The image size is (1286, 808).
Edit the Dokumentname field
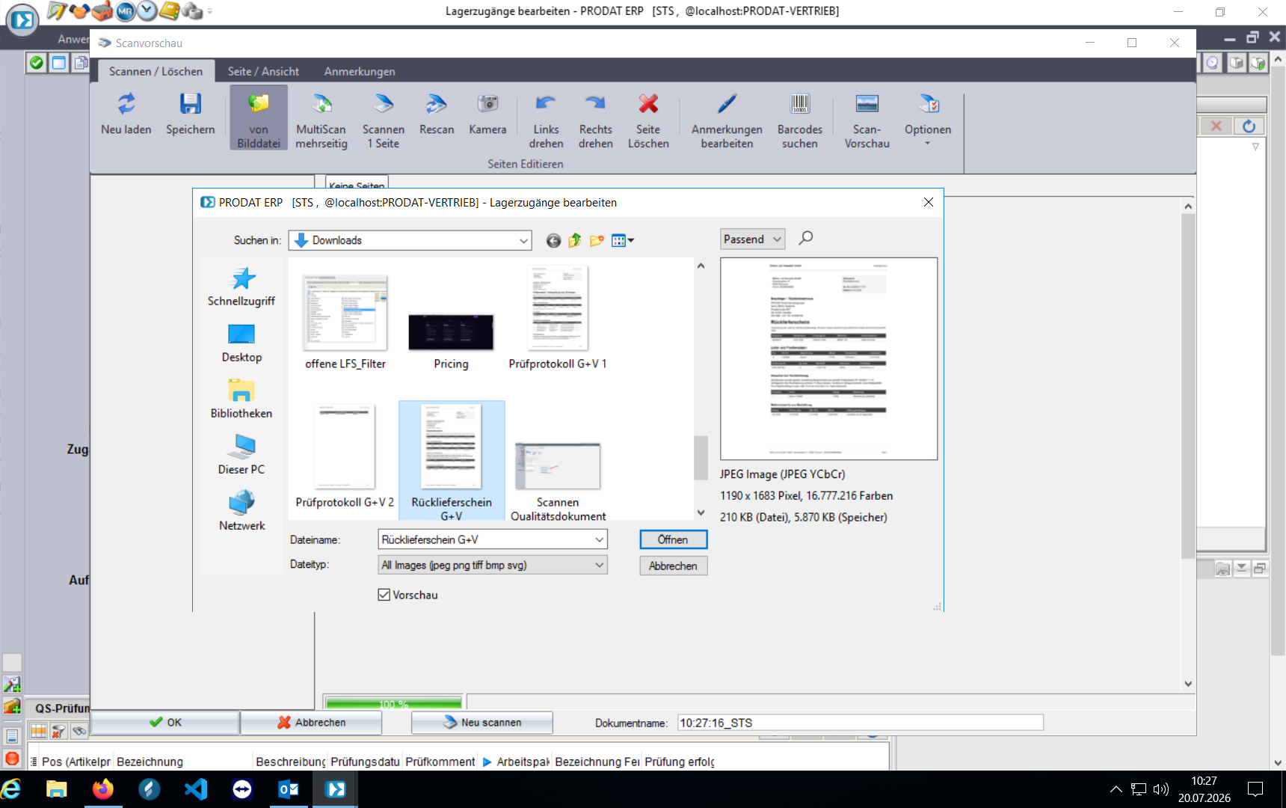click(860, 723)
